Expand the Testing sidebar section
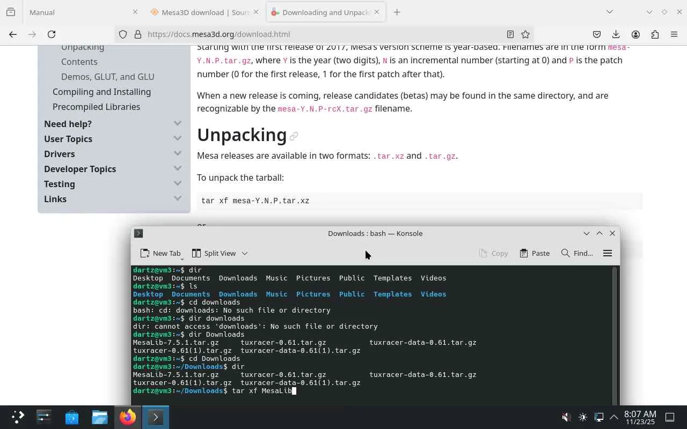Viewport: 687px width, 429px height. pos(178,183)
